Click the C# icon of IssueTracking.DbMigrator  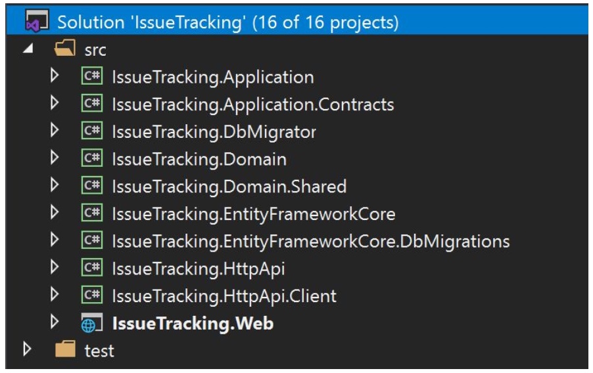click(92, 131)
